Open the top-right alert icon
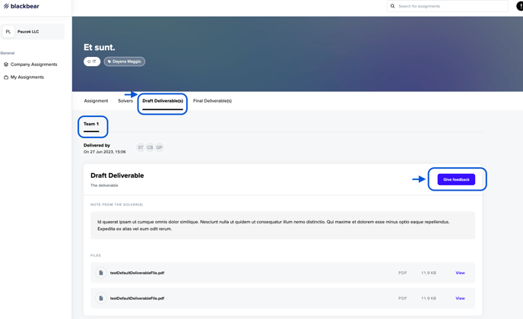The image size is (523, 319). click(520, 6)
